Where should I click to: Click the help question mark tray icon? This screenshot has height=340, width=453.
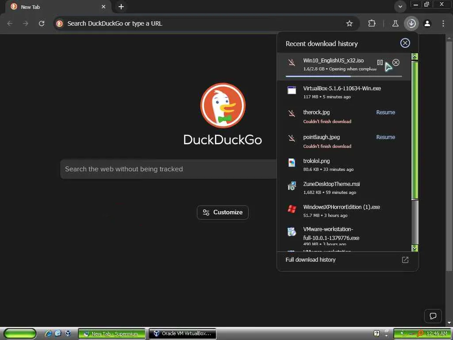click(376, 333)
